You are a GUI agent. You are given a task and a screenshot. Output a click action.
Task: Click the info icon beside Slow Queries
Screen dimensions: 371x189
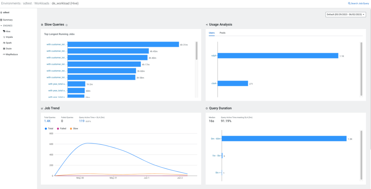67,25
